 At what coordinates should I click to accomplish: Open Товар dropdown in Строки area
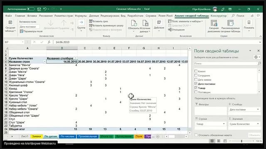pos(224,124)
